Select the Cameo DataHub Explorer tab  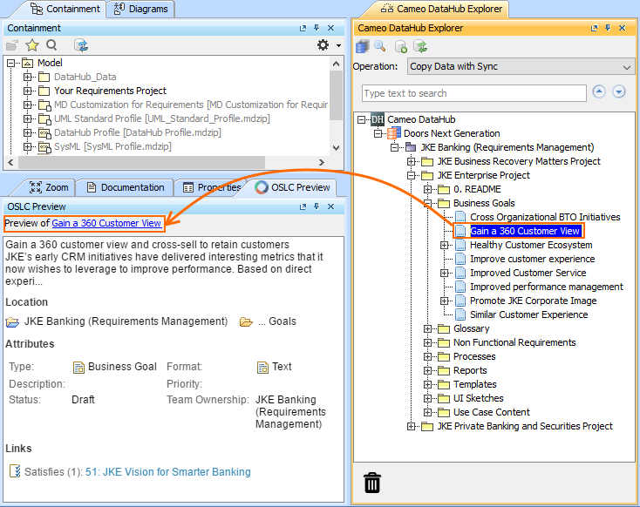click(441, 9)
